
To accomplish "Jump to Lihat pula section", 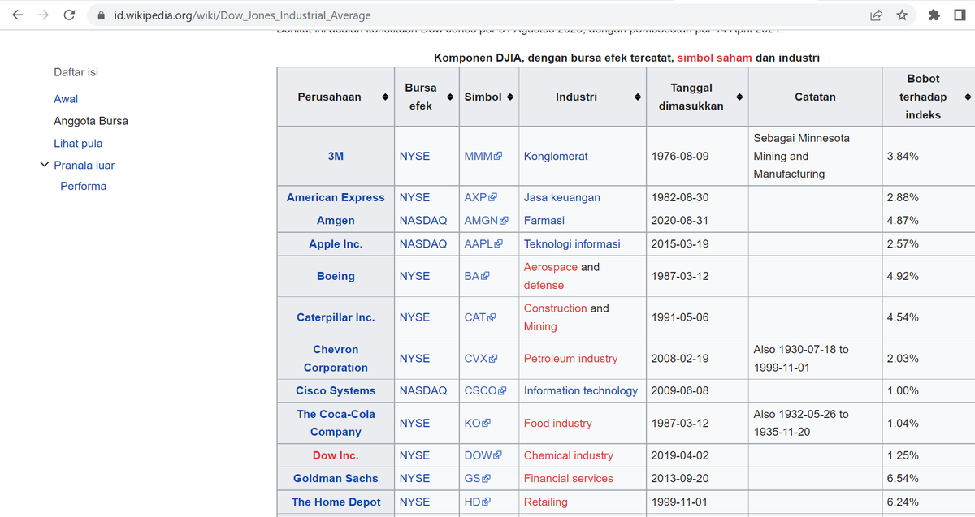I will click(x=78, y=144).
